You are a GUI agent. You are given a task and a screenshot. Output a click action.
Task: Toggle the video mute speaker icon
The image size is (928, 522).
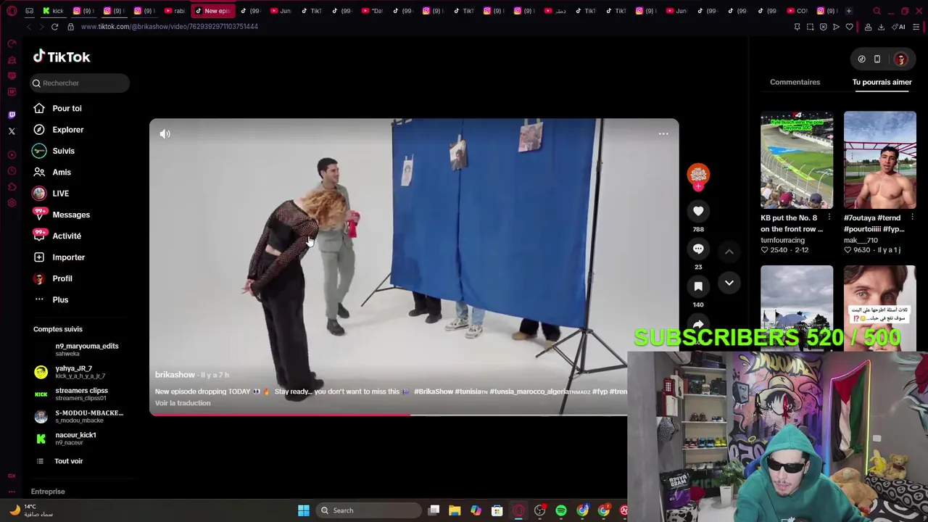click(x=165, y=133)
